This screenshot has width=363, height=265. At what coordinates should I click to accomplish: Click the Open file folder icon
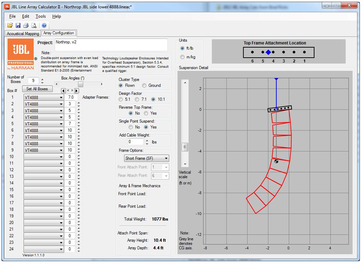click(10, 25)
